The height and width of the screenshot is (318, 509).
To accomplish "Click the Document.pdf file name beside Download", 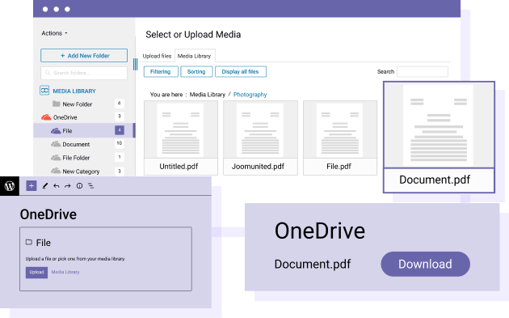I will (x=313, y=264).
